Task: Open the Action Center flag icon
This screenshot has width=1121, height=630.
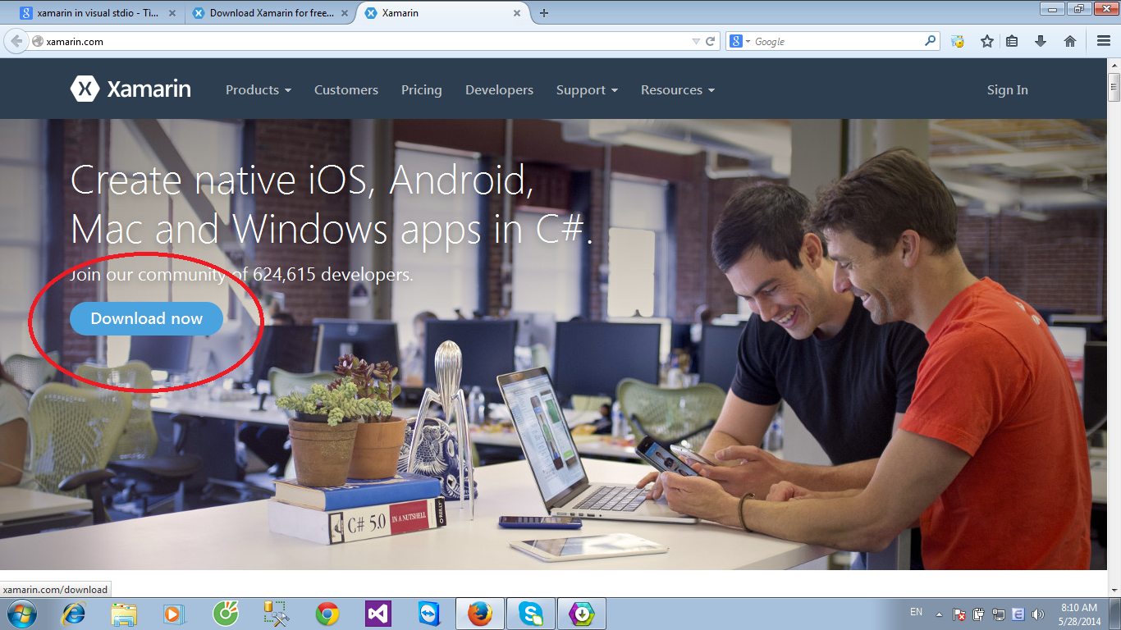Action: [x=959, y=614]
